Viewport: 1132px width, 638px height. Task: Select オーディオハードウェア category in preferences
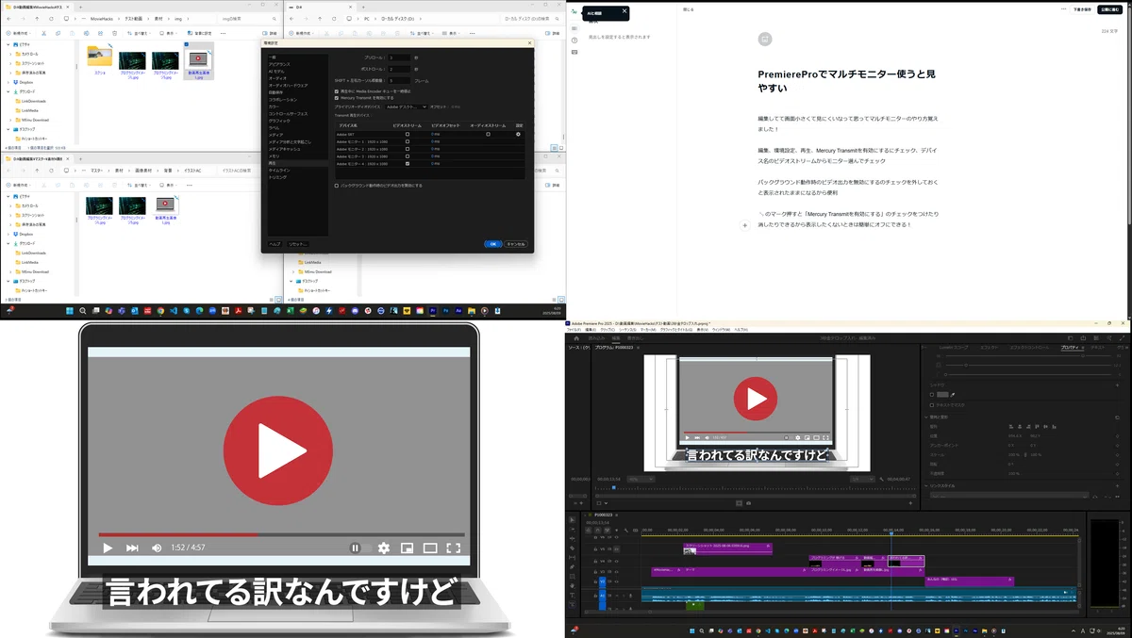point(288,86)
